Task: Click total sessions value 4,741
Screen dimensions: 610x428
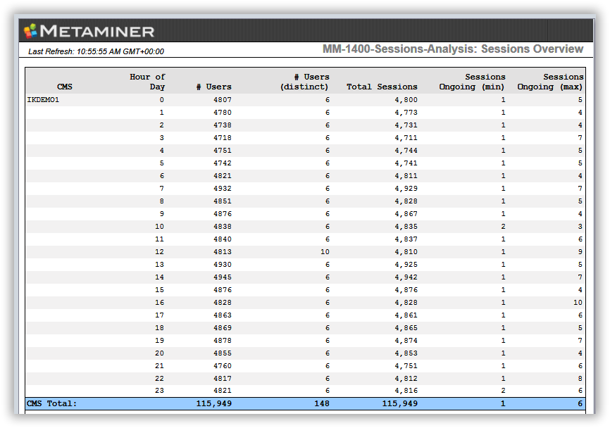Action: click(x=406, y=163)
